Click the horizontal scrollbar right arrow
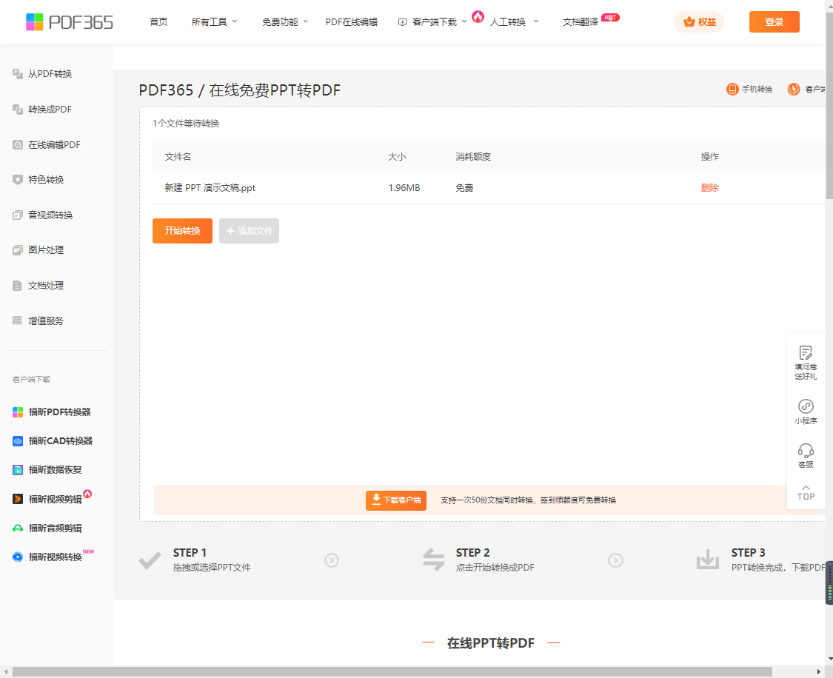Image resolution: width=833 pixels, height=678 pixels. coord(819,671)
